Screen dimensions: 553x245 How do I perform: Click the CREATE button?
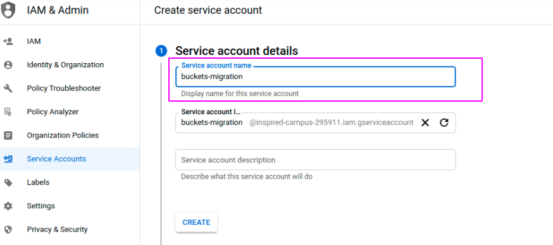(x=196, y=222)
